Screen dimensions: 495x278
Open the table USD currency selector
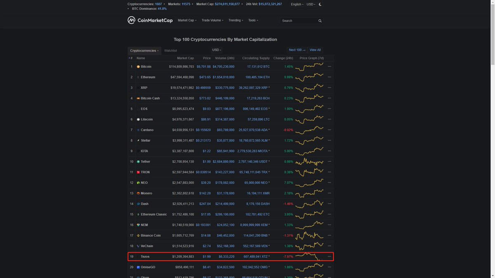(217, 50)
